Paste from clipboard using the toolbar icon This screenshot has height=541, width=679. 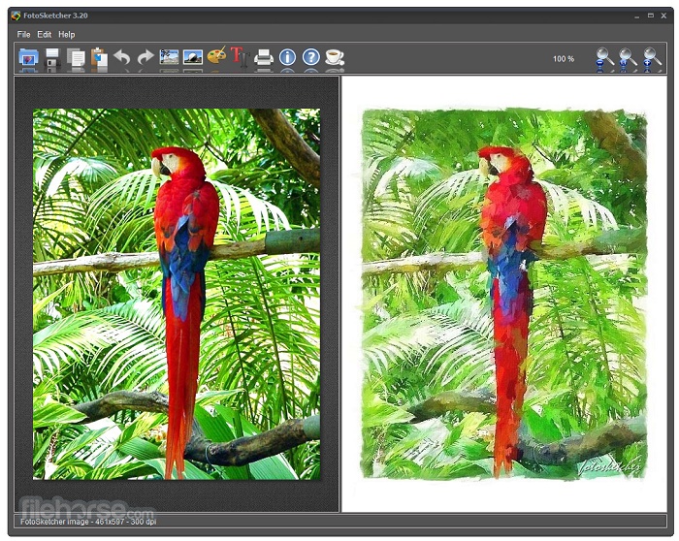pyautogui.click(x=99, y=58)
